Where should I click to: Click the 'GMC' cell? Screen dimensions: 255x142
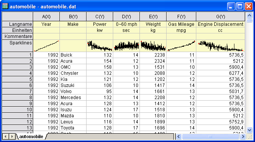(73, 67)
